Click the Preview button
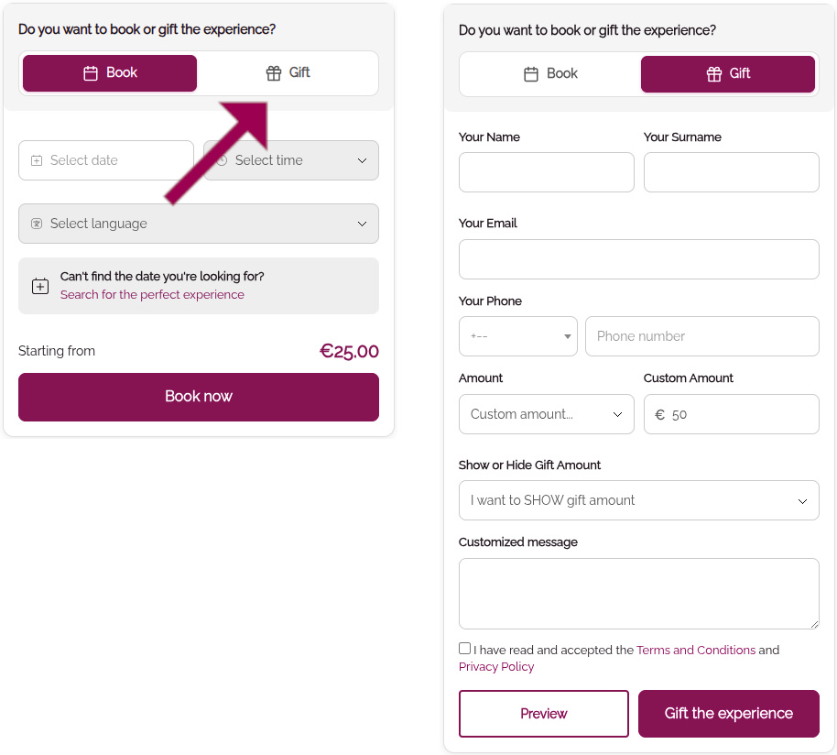This screenshot has height=755, width=837. [544, 714]
